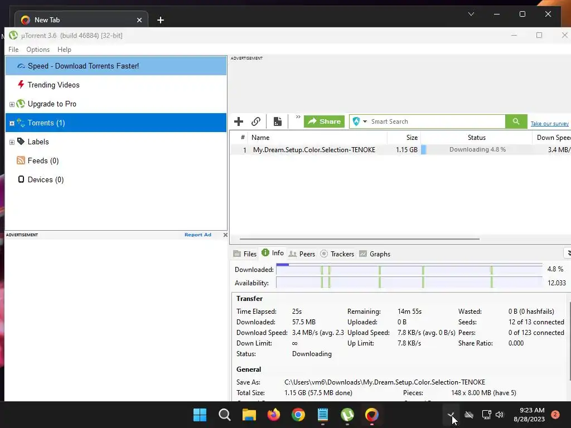This screenshot has width=571, height=428.
Task: Click the Devices phone icon
Action: click(21, 179)
